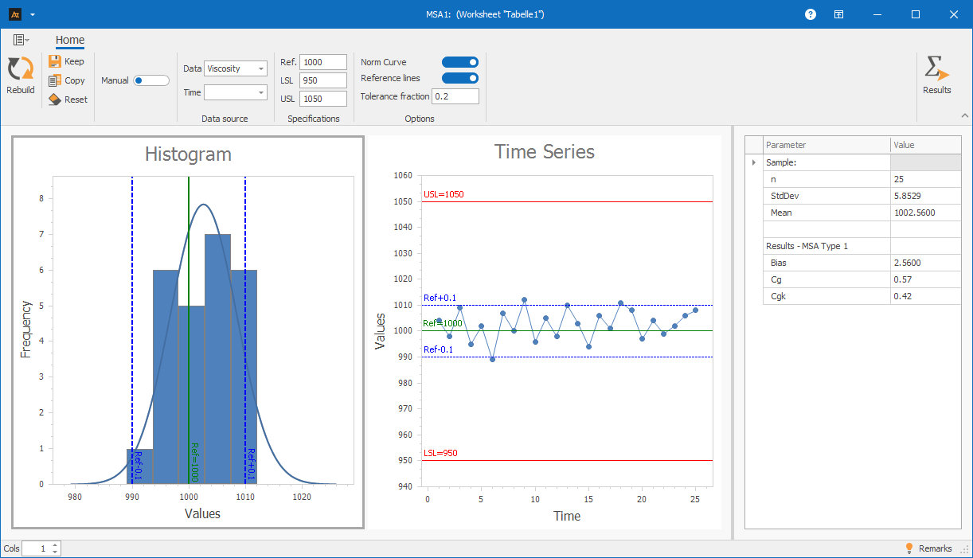Open the Results sigma panel
Viewport: 973px width, 558px height.
click(936, 70)
